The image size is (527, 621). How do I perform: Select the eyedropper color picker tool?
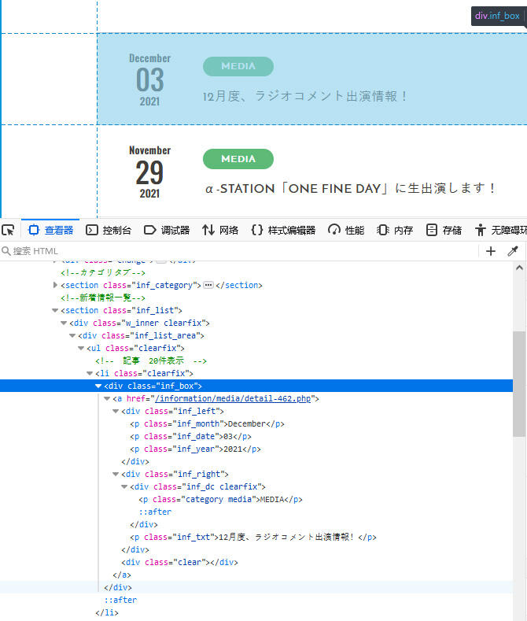tap(513, 251)
